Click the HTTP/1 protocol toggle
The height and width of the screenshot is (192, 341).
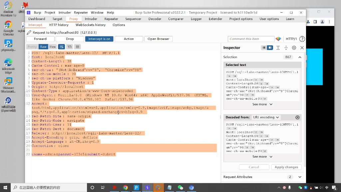[x=291, y=39]
